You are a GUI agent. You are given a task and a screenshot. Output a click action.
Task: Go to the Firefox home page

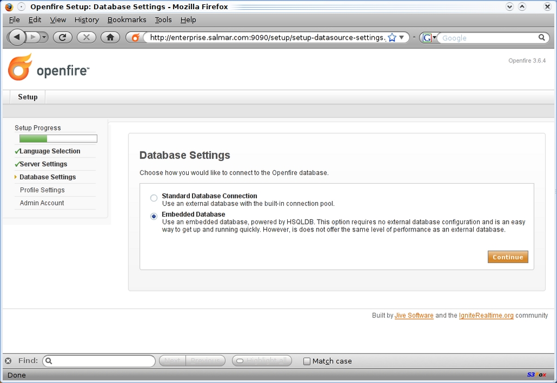pyautogui.click(x=110, y=37)
